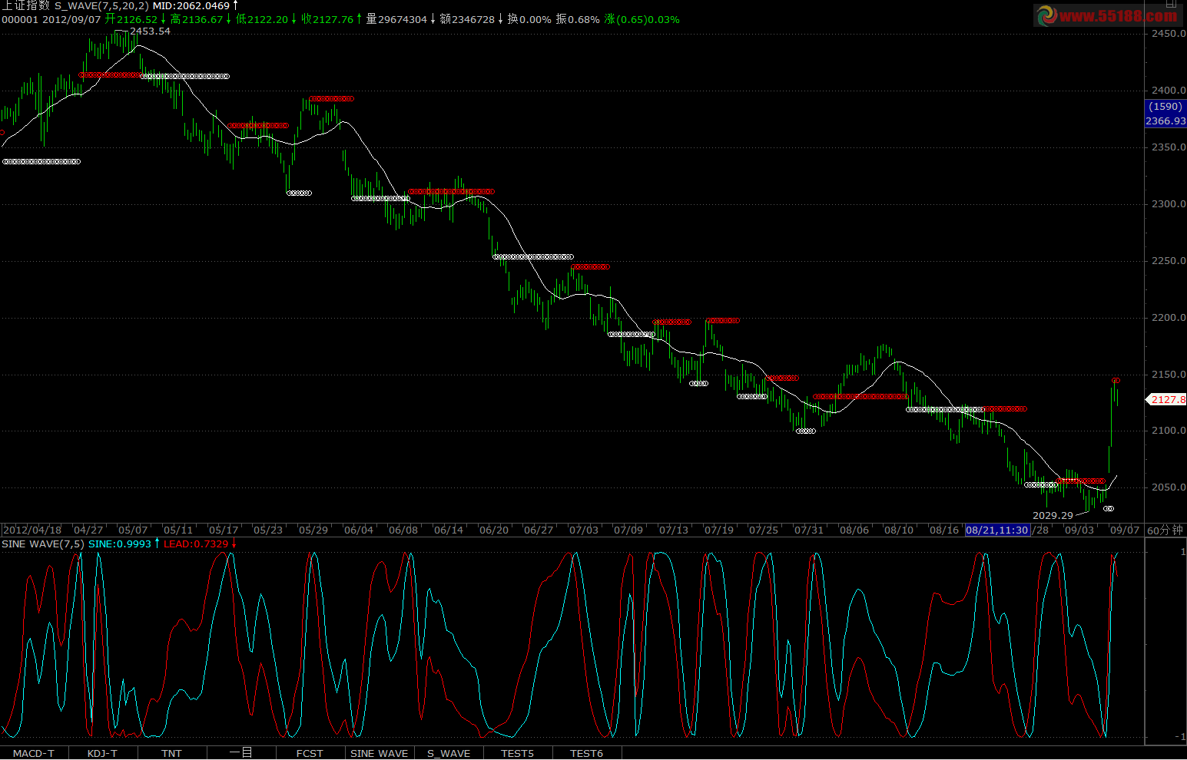Screen dimensions: 1187x760
Task: Switch to the 一目 indicator tab
Action: [240, 753]
